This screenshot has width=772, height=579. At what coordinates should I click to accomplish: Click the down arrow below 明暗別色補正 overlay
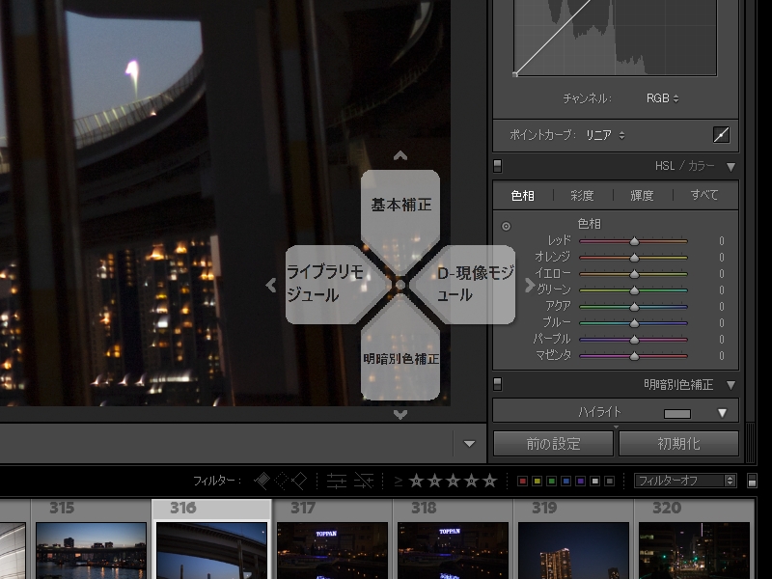coord(400,415)
